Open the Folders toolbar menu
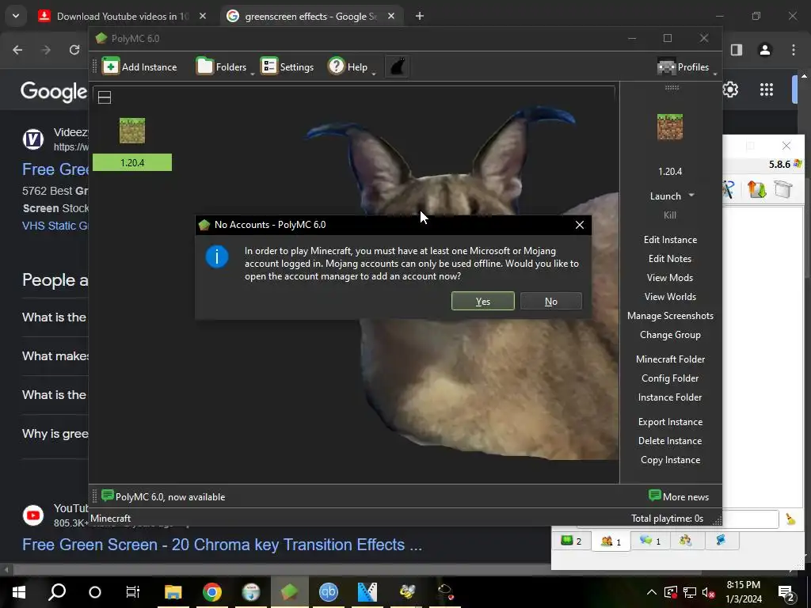 pos(222,66)
